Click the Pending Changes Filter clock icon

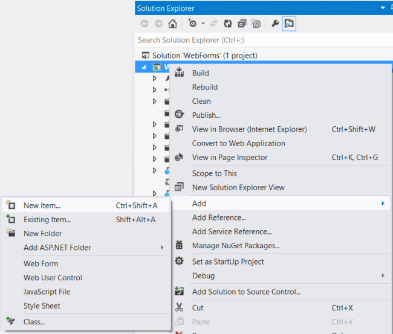click(192, 24)
